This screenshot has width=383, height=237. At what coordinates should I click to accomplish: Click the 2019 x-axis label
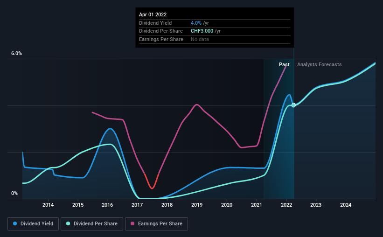click(197, 205)
